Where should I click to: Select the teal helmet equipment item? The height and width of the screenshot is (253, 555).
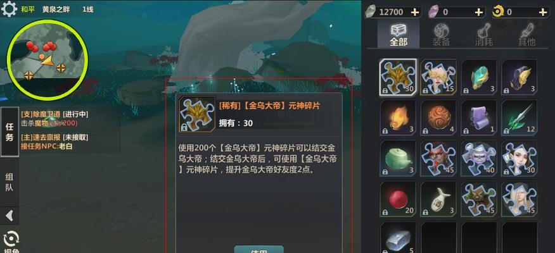[479, 77]
